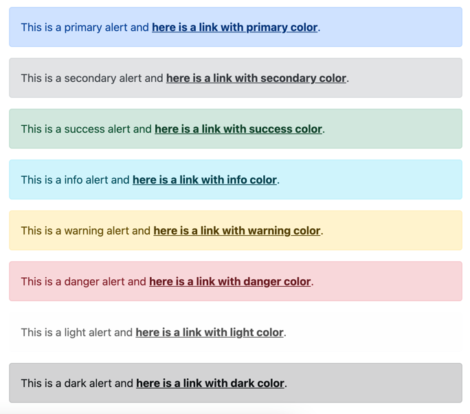This screenshot has height=414, width=470.
Task: Follow the danger color link
Action: (x=230, y=282)
